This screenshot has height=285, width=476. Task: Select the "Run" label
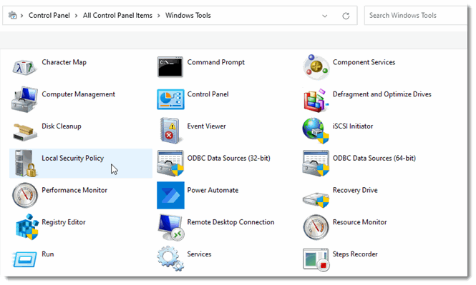tap(48, 254)
